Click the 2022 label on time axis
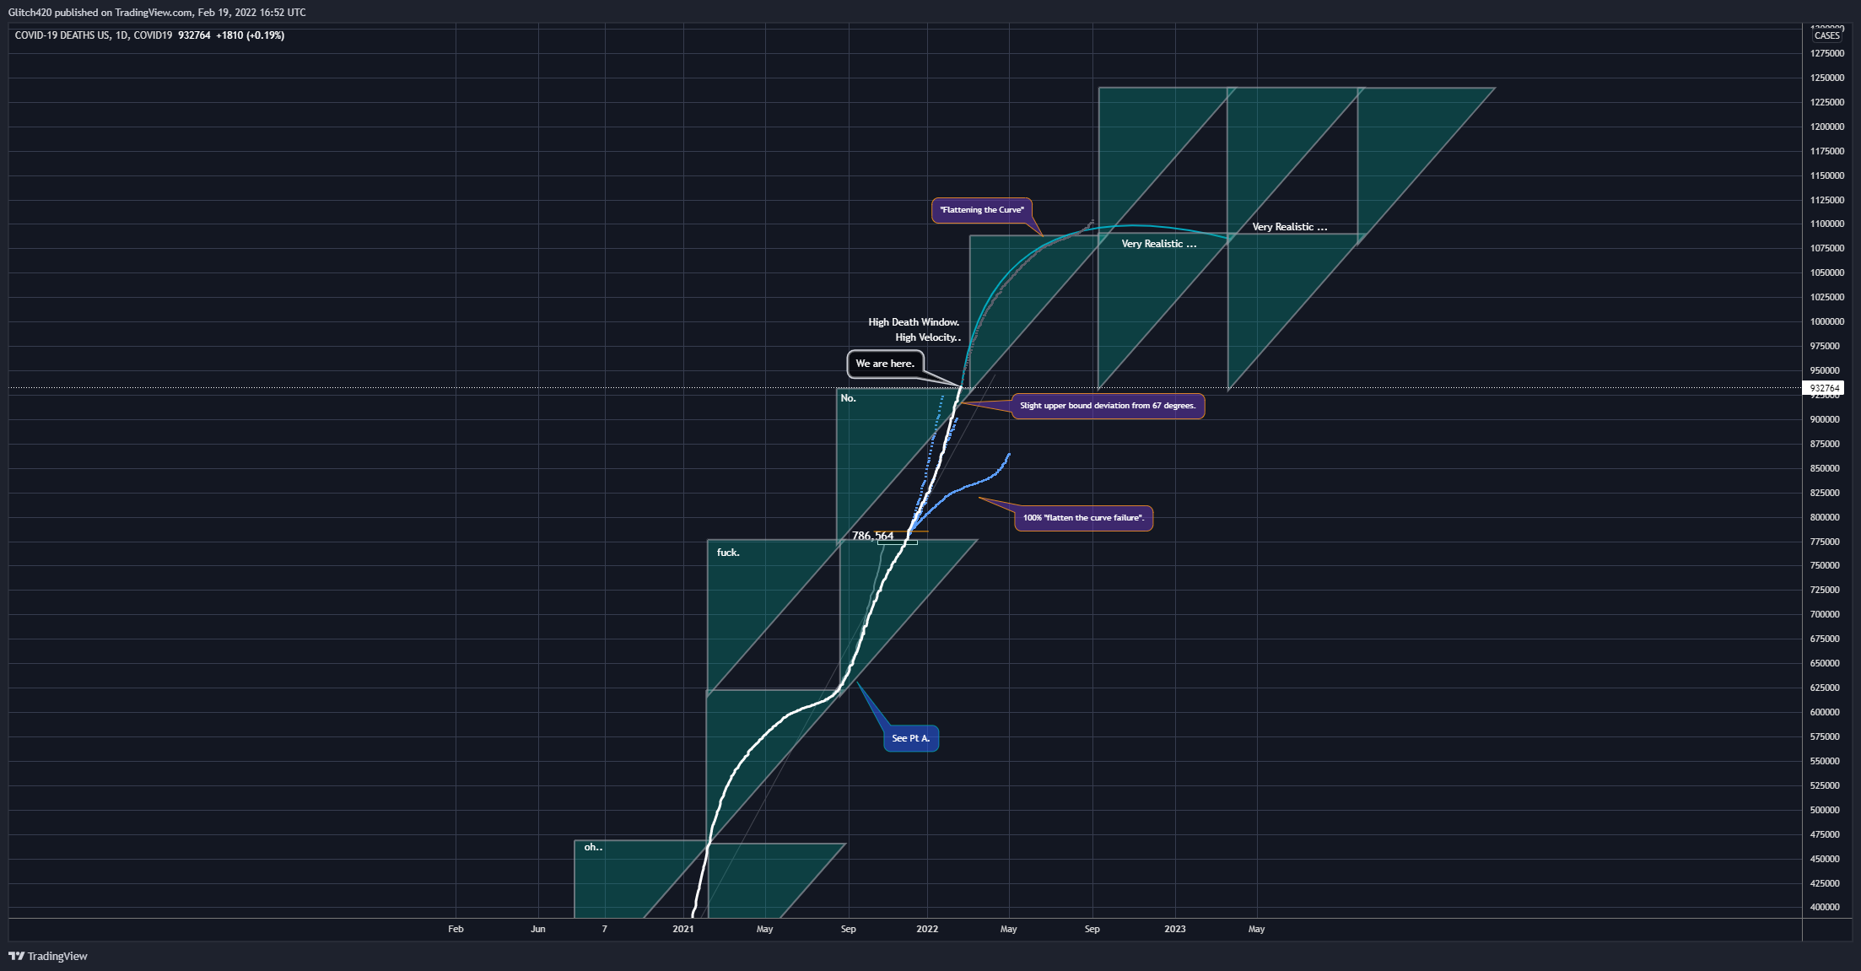1861x971 pixels. [927, 929]
